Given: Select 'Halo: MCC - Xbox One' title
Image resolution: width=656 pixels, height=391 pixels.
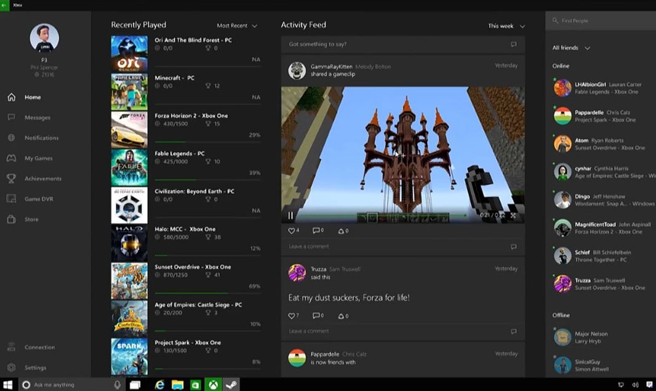Looking at the screenshot, I should (x=185, y=229).
